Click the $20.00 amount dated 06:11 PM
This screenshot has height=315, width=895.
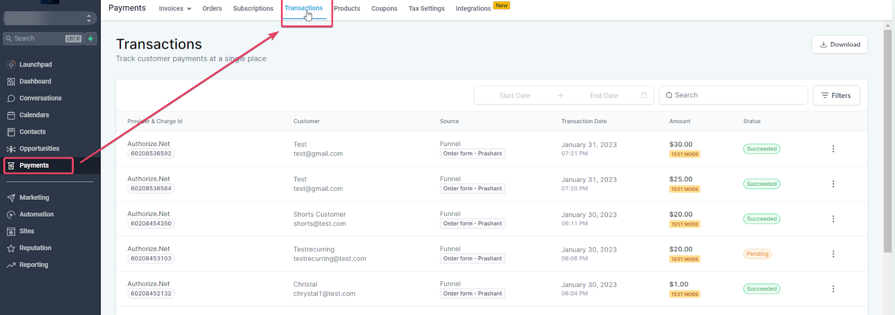[681, 214]
